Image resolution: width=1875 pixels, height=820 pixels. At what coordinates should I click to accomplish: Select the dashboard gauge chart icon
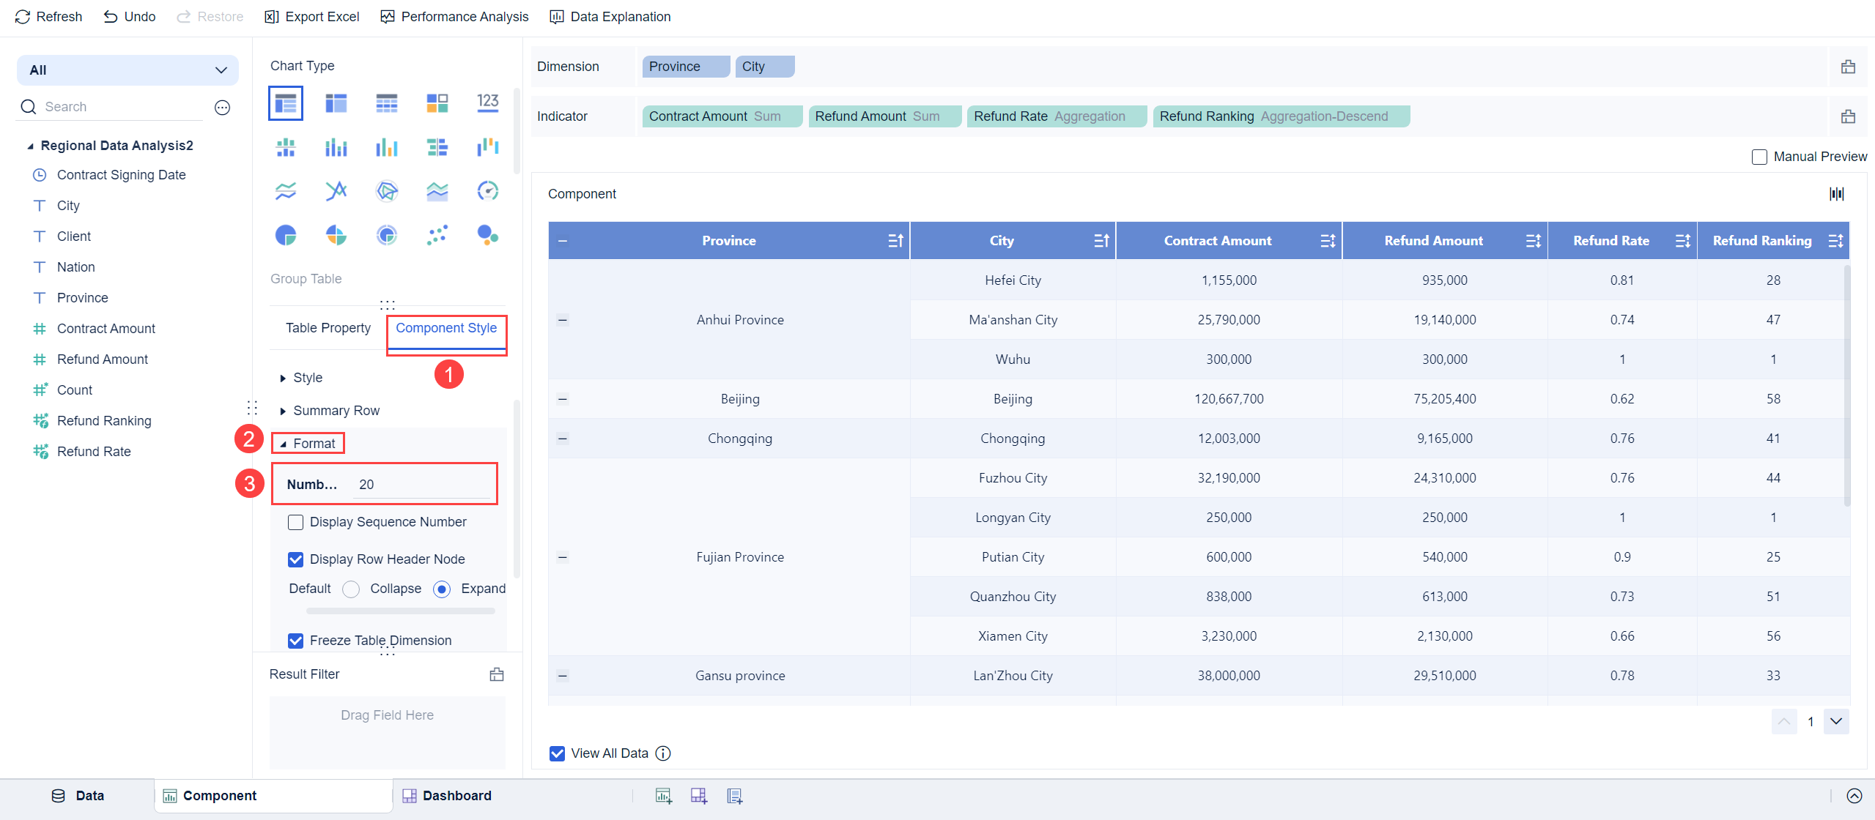(x=487, y=191)
